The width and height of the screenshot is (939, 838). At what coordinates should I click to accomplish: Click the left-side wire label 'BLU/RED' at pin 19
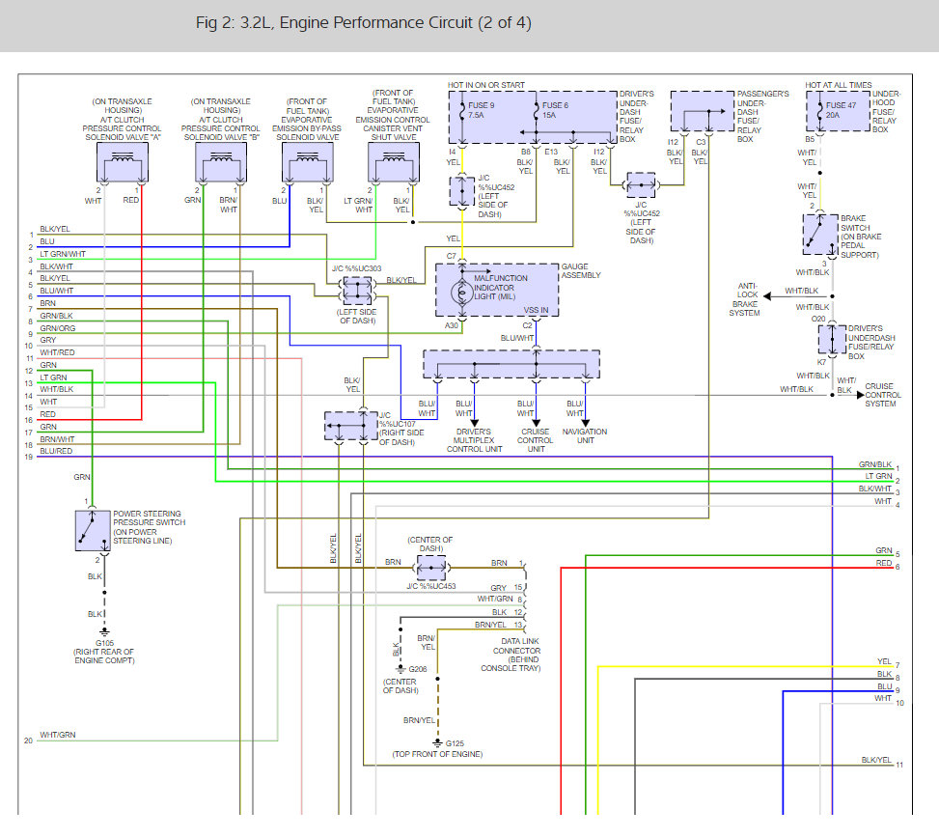click(x=56, y=451)
